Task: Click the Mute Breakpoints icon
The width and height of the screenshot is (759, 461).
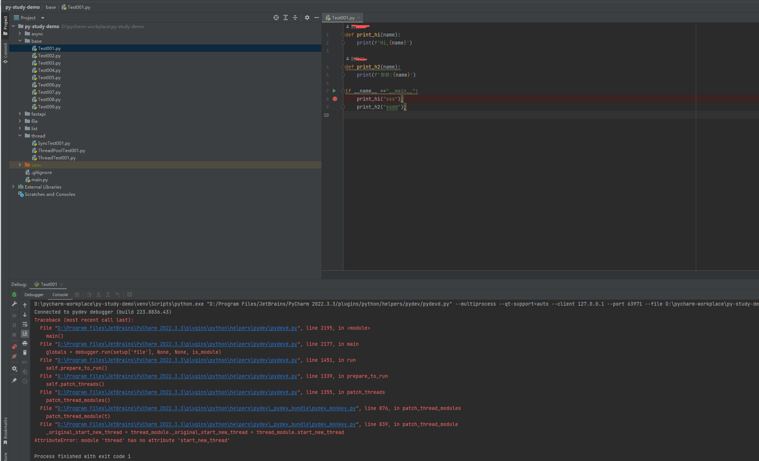Action: tap(14, 356)
